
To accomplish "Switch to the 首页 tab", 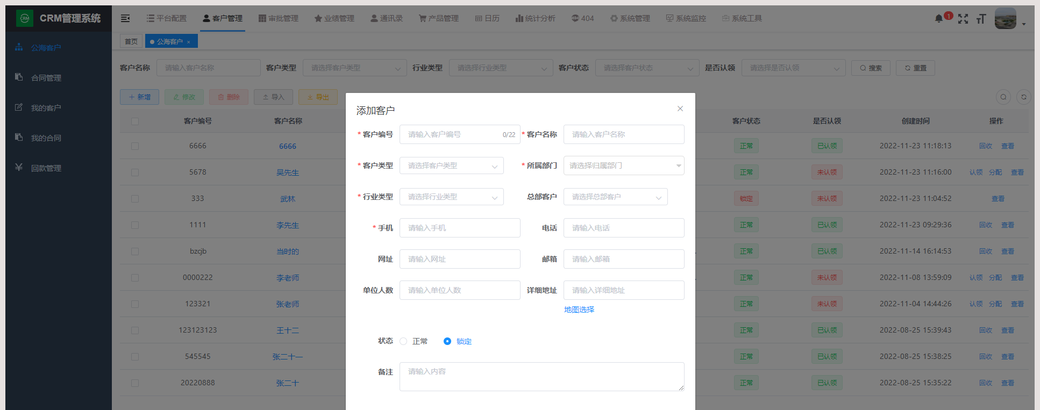I will point(131,41).
